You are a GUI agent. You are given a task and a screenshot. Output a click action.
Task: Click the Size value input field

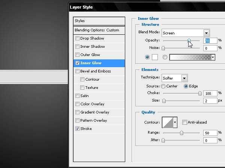210,101
